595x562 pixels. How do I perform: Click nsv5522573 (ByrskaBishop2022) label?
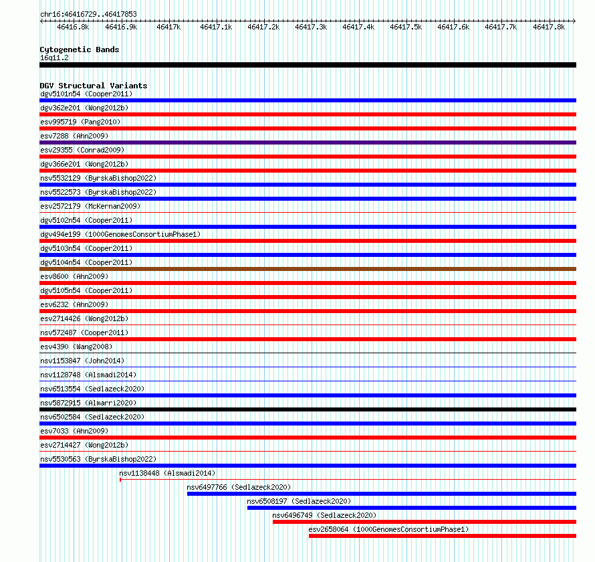[x=98, y=192]
